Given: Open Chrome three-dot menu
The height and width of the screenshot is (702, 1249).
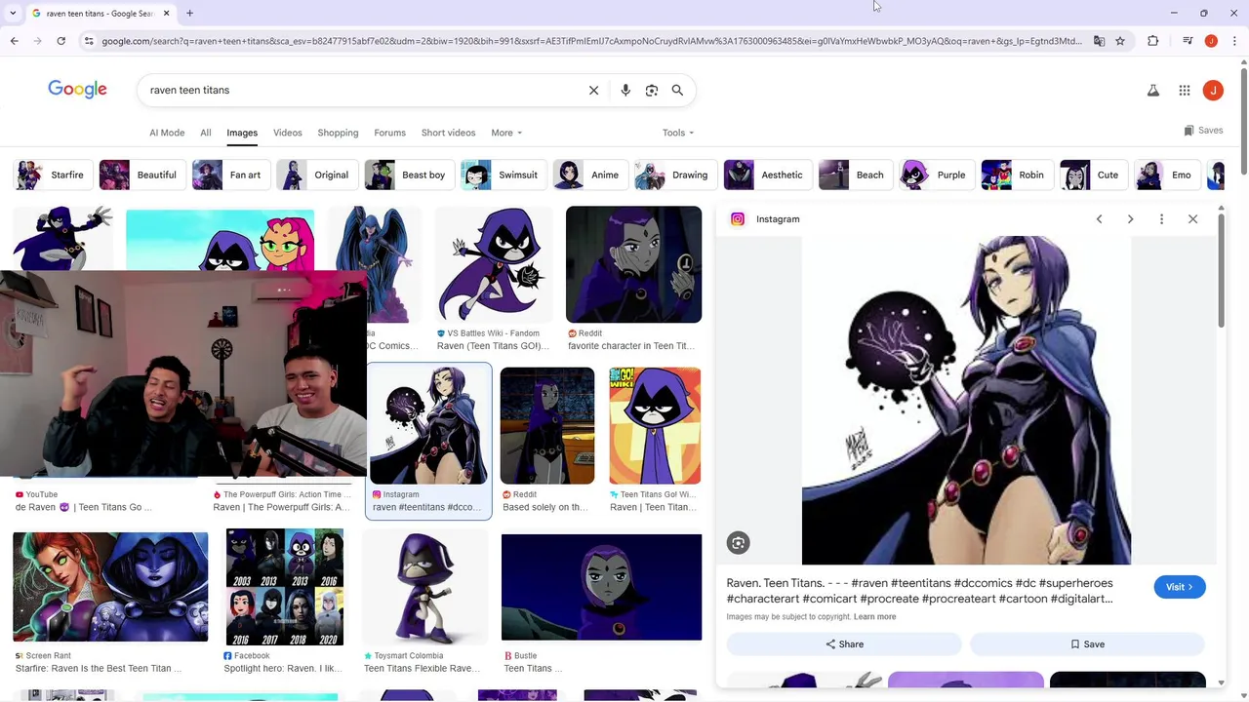Looking at the screenshot, I should [1234, 41].
